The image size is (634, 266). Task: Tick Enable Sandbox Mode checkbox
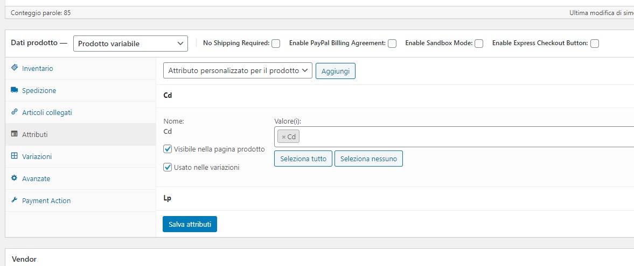point(479,44)
